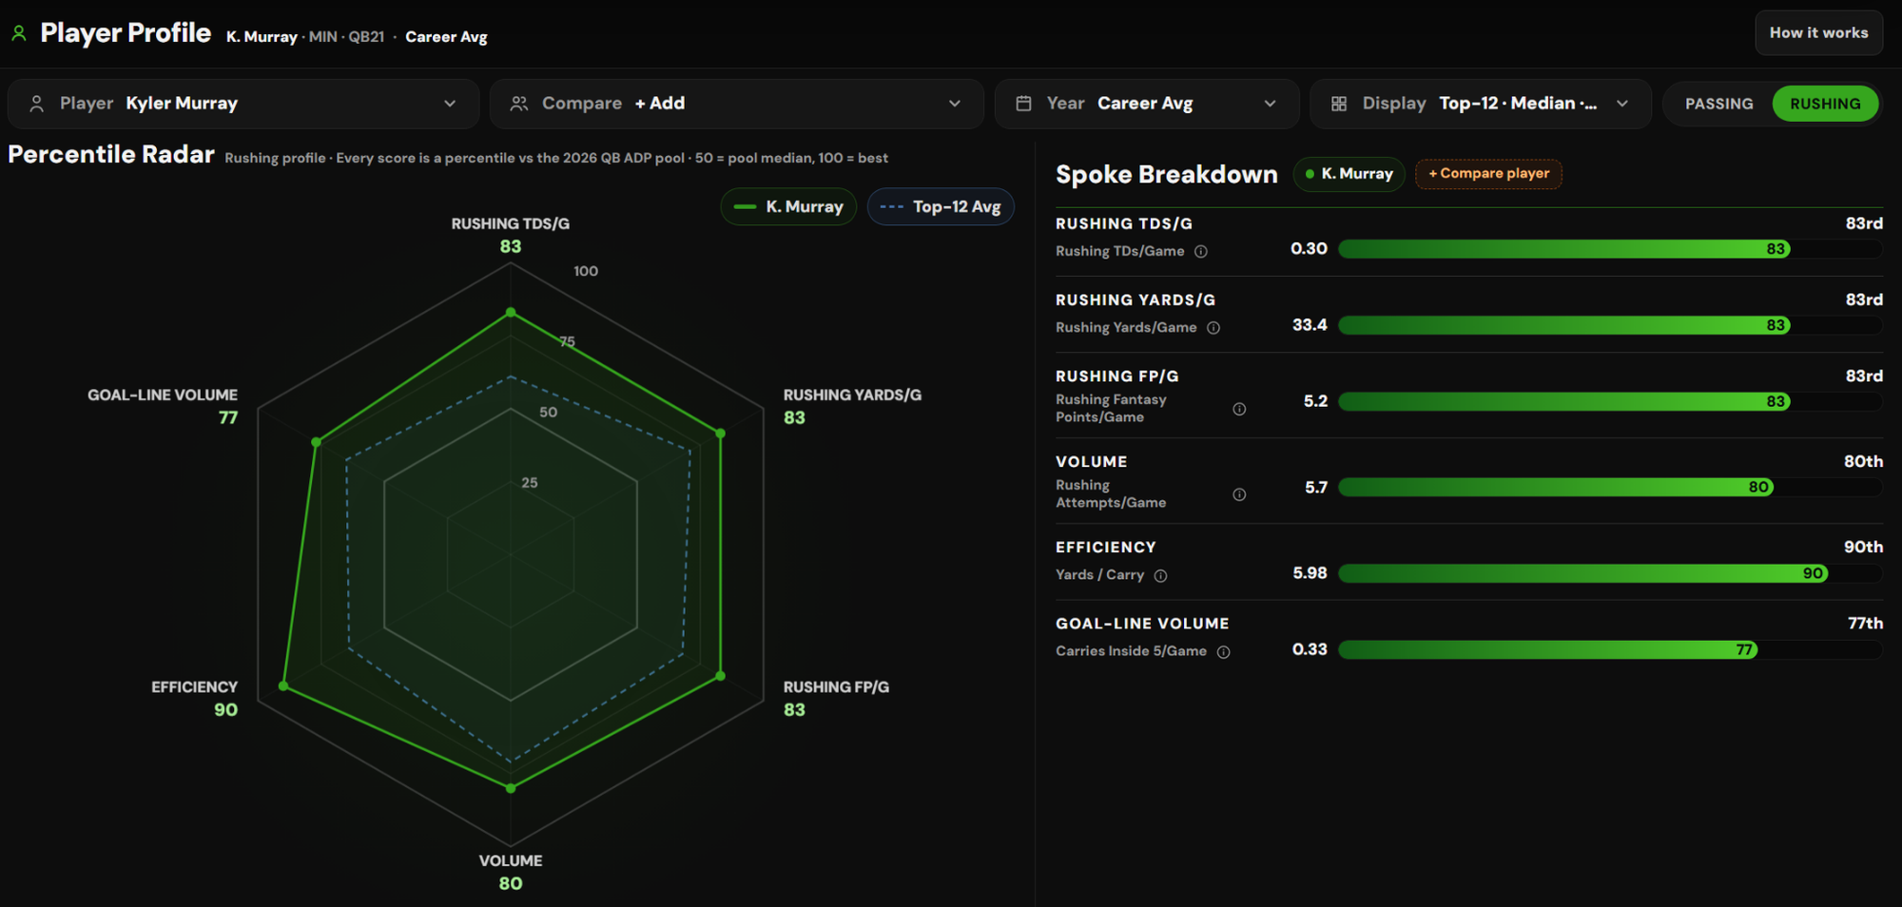Open info for Carries Inside 5/Game

click(x=1224, y=652)
